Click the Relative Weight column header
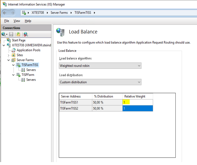The height and width of the screenshot is (165, 197). click(138, 96)
